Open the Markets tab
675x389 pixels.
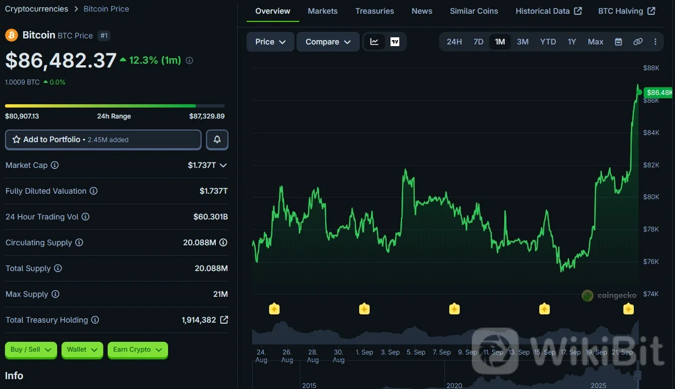(323, 11)
